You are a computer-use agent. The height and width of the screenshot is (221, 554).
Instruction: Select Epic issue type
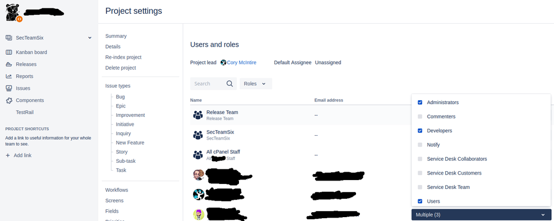click(120, 106)
